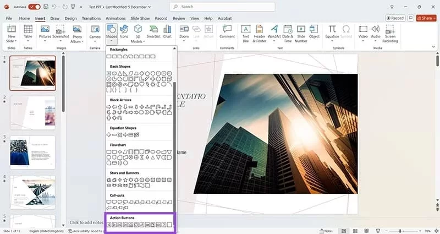Click the SmartArt icon in the ribbon
Viewport: 440px width, 234px height.
point(153,31)
